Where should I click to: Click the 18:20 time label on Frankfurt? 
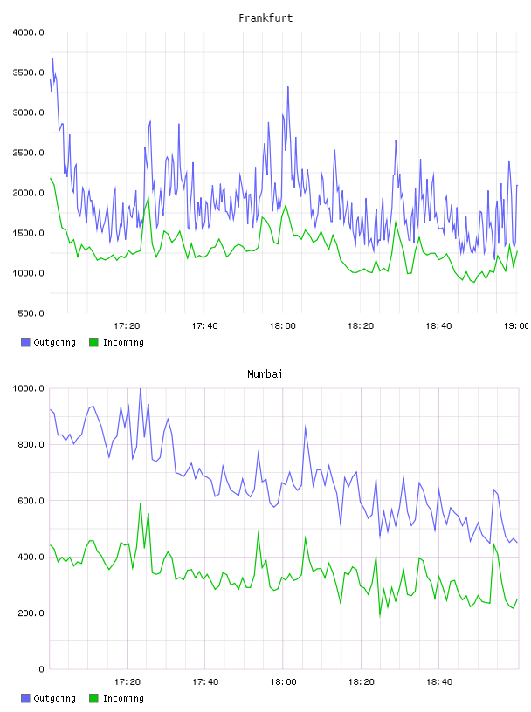tap(361, 326)
